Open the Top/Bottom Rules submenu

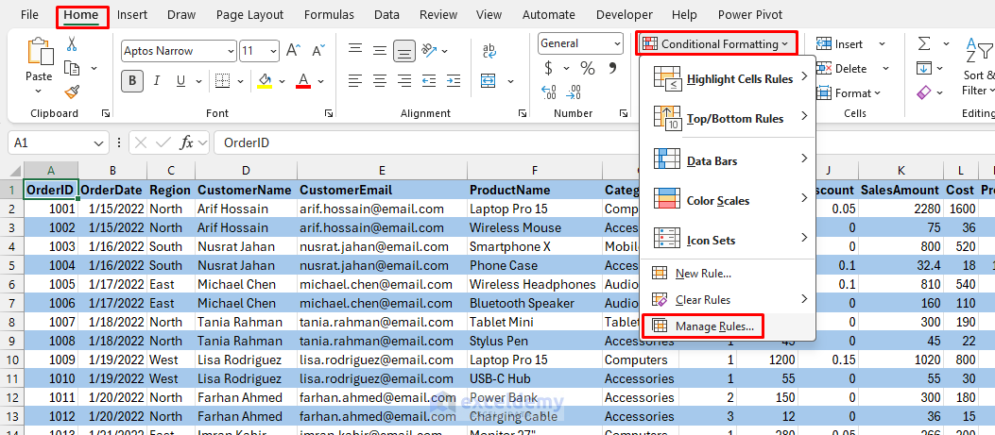point(728,118)
